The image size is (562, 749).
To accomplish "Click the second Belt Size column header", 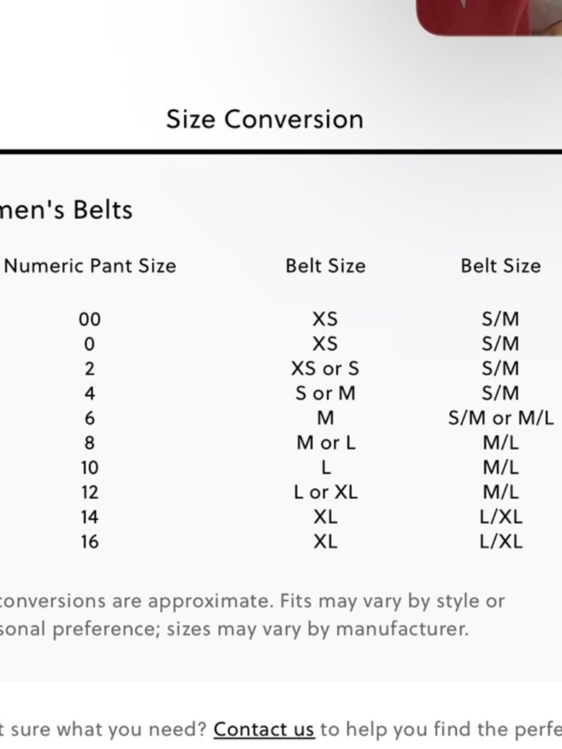I will click(501, 266).
